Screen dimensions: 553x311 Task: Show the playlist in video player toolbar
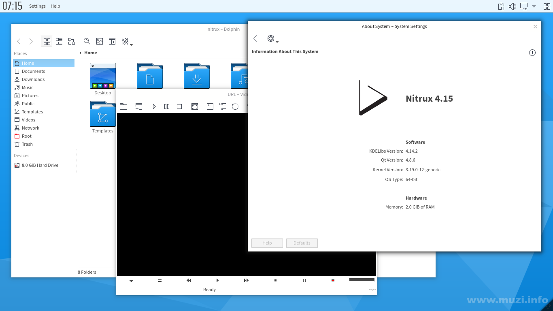click(x=223, y=107)
